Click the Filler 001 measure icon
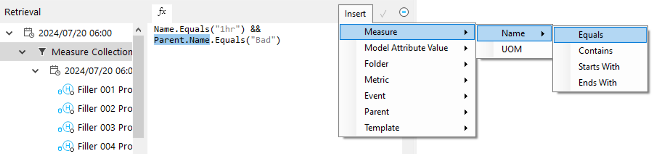Viewport: 664px width, 154px height. click(x=66, y=90)
